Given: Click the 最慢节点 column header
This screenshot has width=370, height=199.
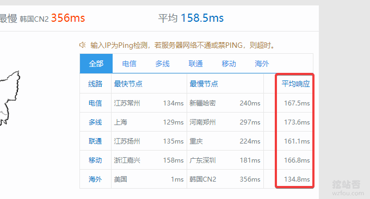Looking at the screenshot, I should click(x=203, y=84).
